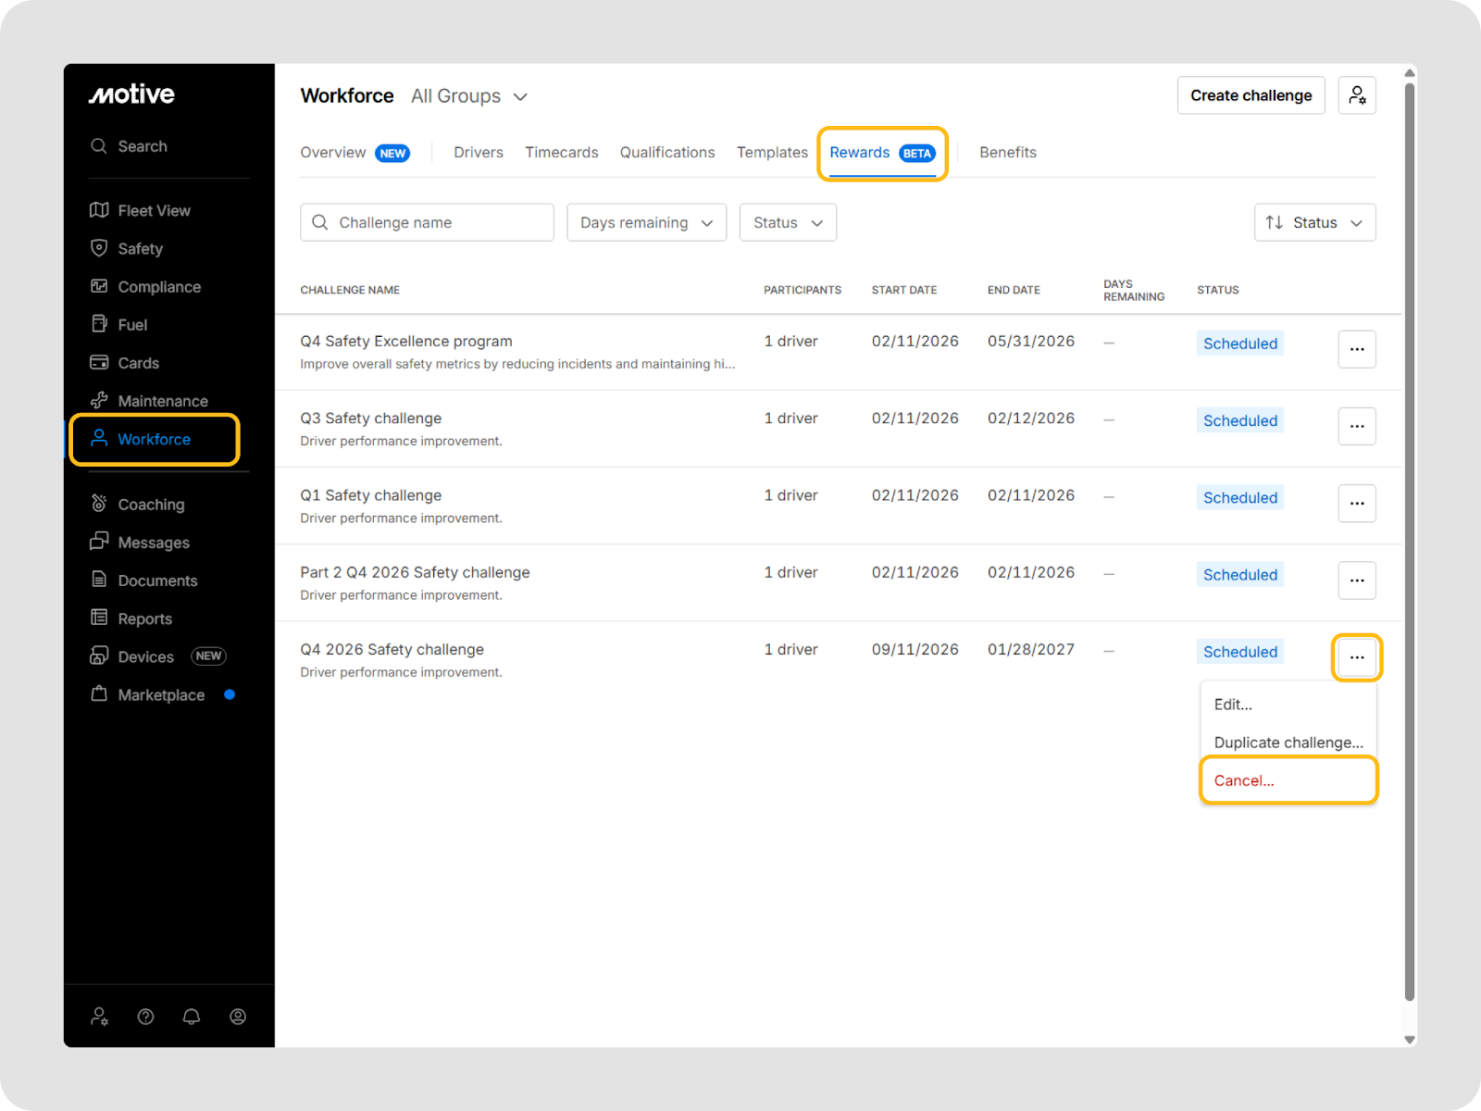Expand the All Groups dropdown

coord(469,96)
